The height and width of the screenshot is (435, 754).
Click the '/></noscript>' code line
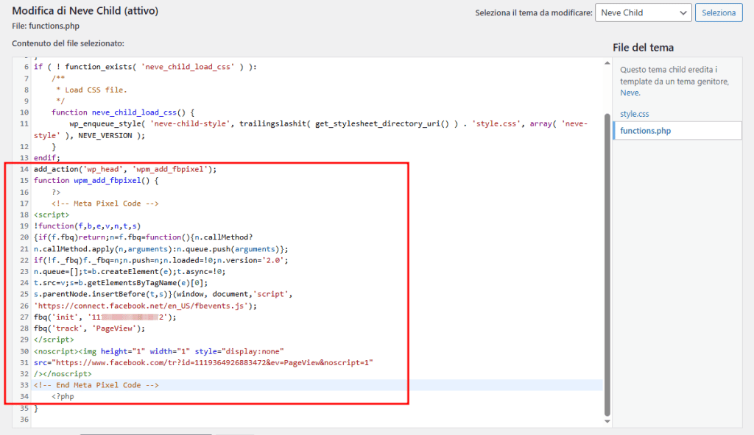pos(63,373)
